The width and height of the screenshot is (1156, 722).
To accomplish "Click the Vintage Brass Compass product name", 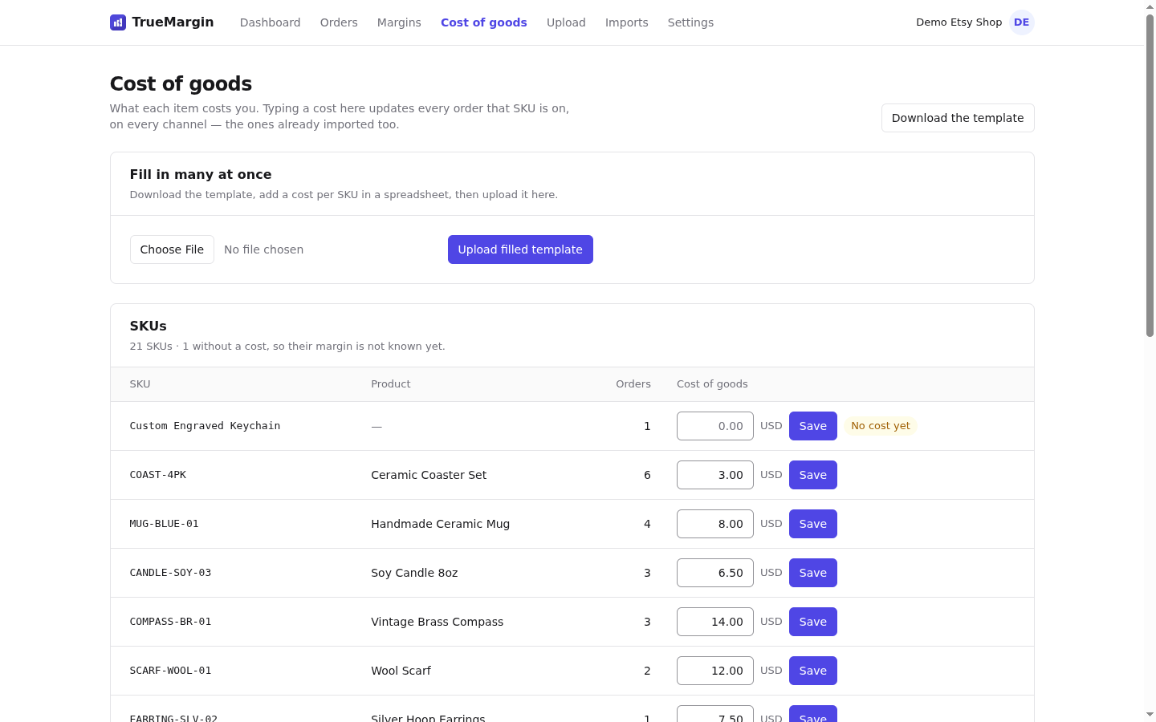I will (438, 622).
